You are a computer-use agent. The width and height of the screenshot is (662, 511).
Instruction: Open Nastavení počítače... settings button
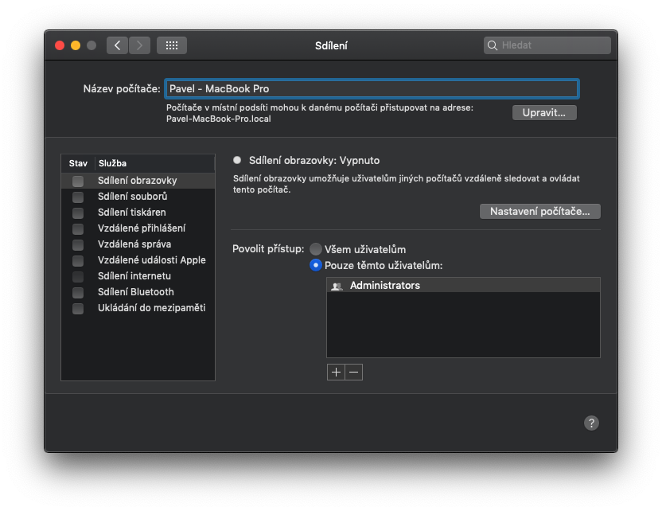tap(540, 211)
